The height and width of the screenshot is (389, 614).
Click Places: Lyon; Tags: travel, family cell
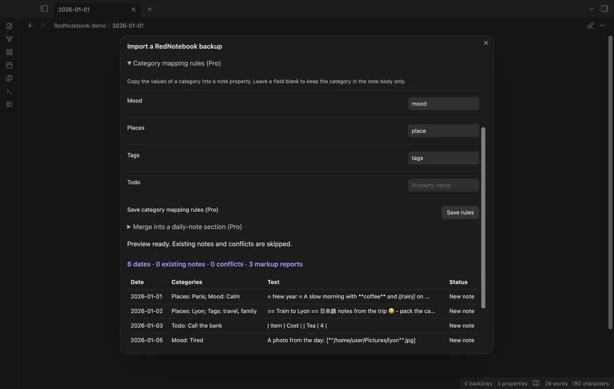click(x=214, y=311)
